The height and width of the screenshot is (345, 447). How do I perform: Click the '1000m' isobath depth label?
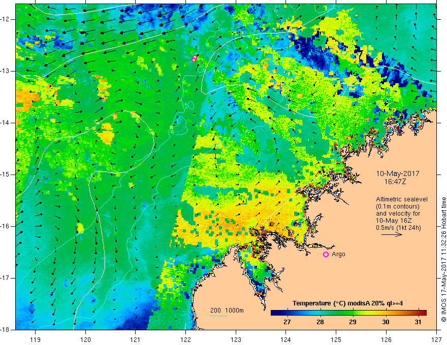[234, 310]
